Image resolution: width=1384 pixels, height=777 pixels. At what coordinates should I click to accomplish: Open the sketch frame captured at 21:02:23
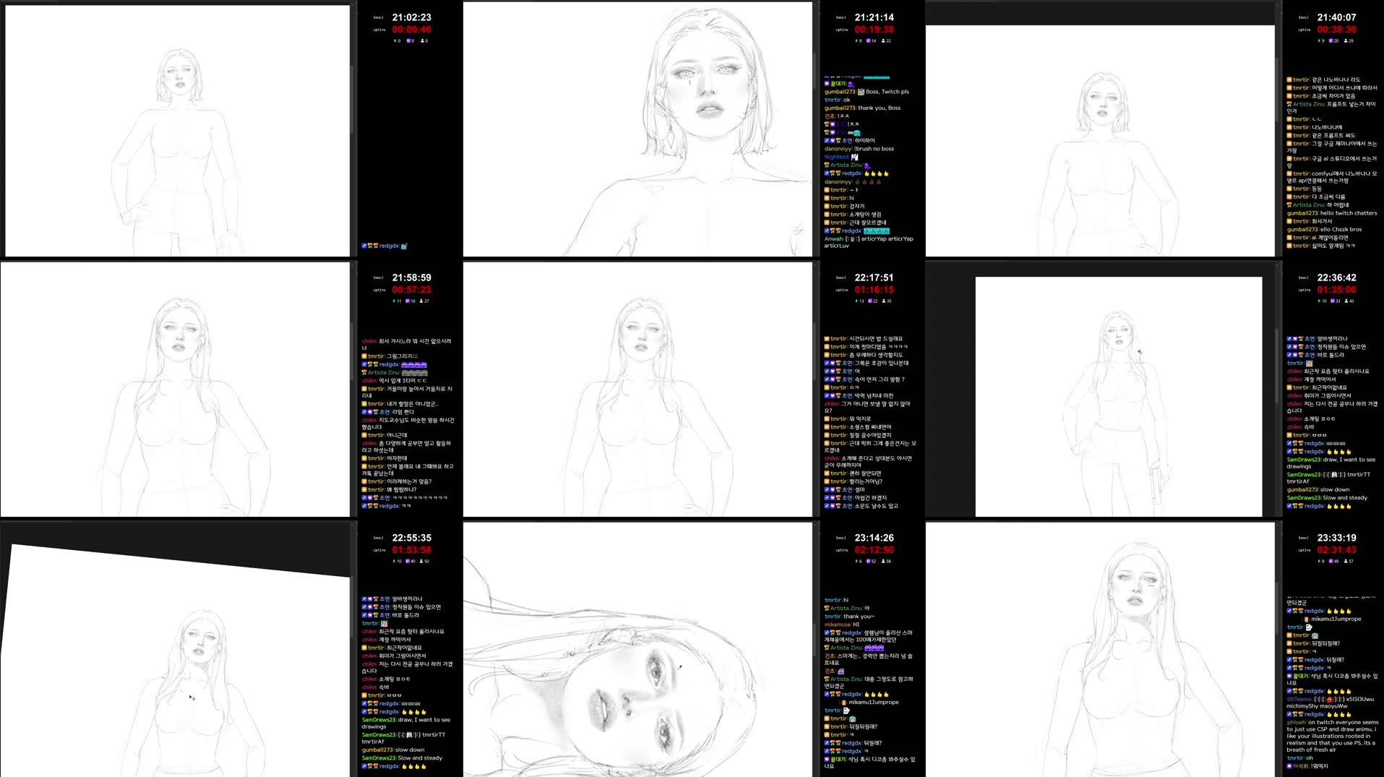pyautogui.click(x=177, y=130)
